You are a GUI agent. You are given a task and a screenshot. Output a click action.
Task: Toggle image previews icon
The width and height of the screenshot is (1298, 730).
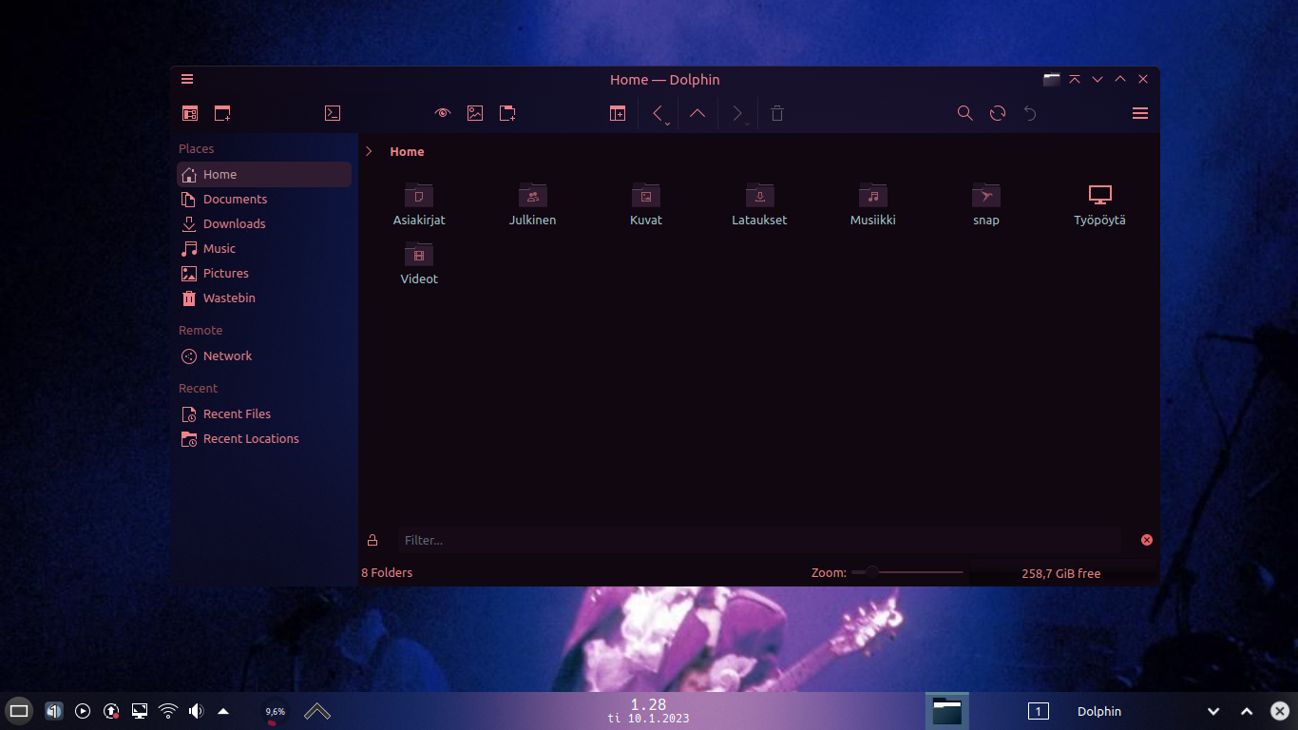pyautogui.click(x=475, y=113)
